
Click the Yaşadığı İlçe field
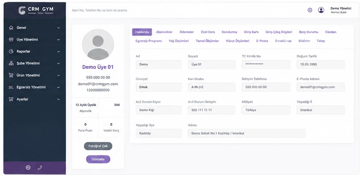coord(159,133)
